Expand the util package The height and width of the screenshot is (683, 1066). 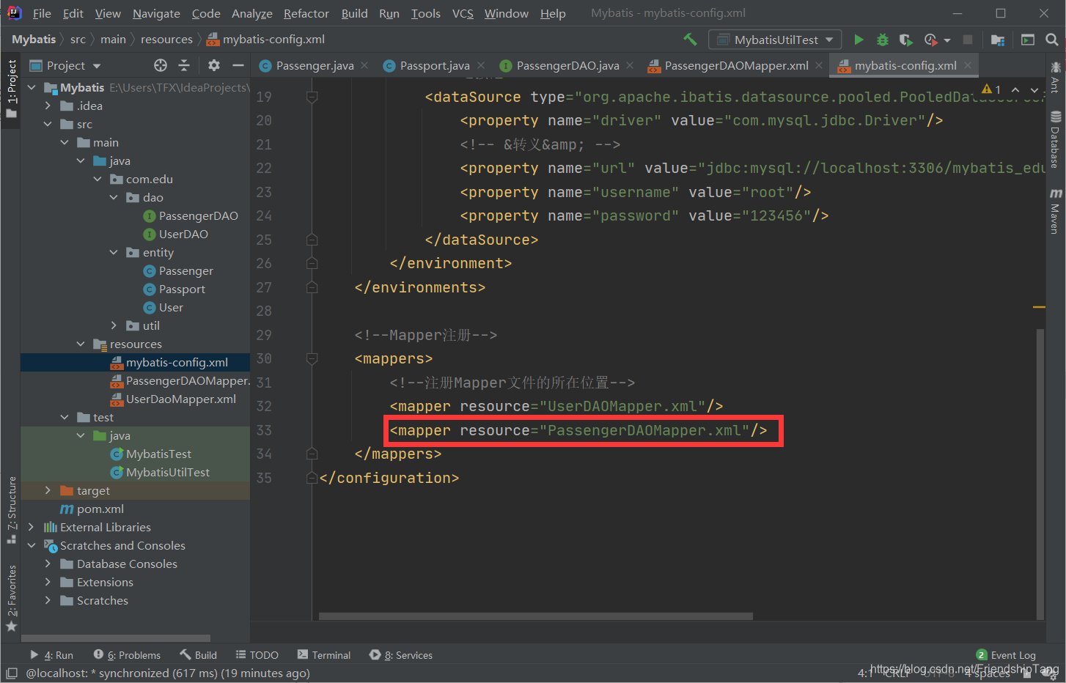(114, 325)
